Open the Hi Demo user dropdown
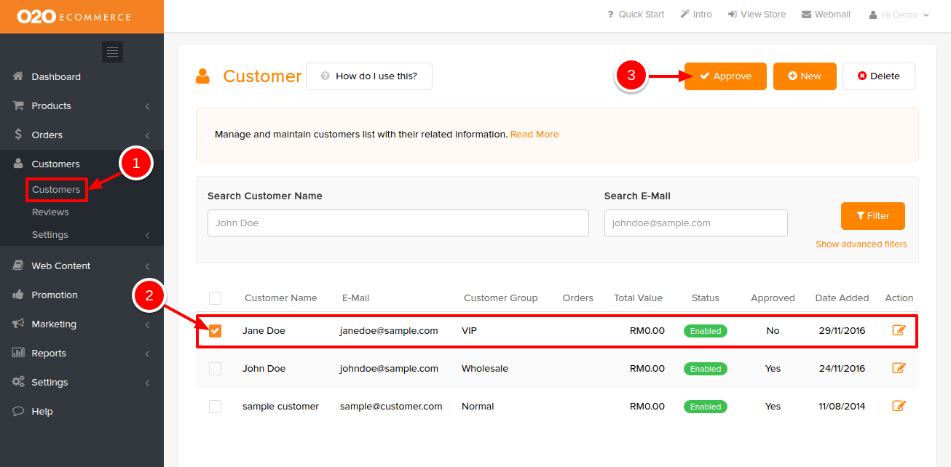951x467 pixels. pyautogui.click(x=900, y=15)
